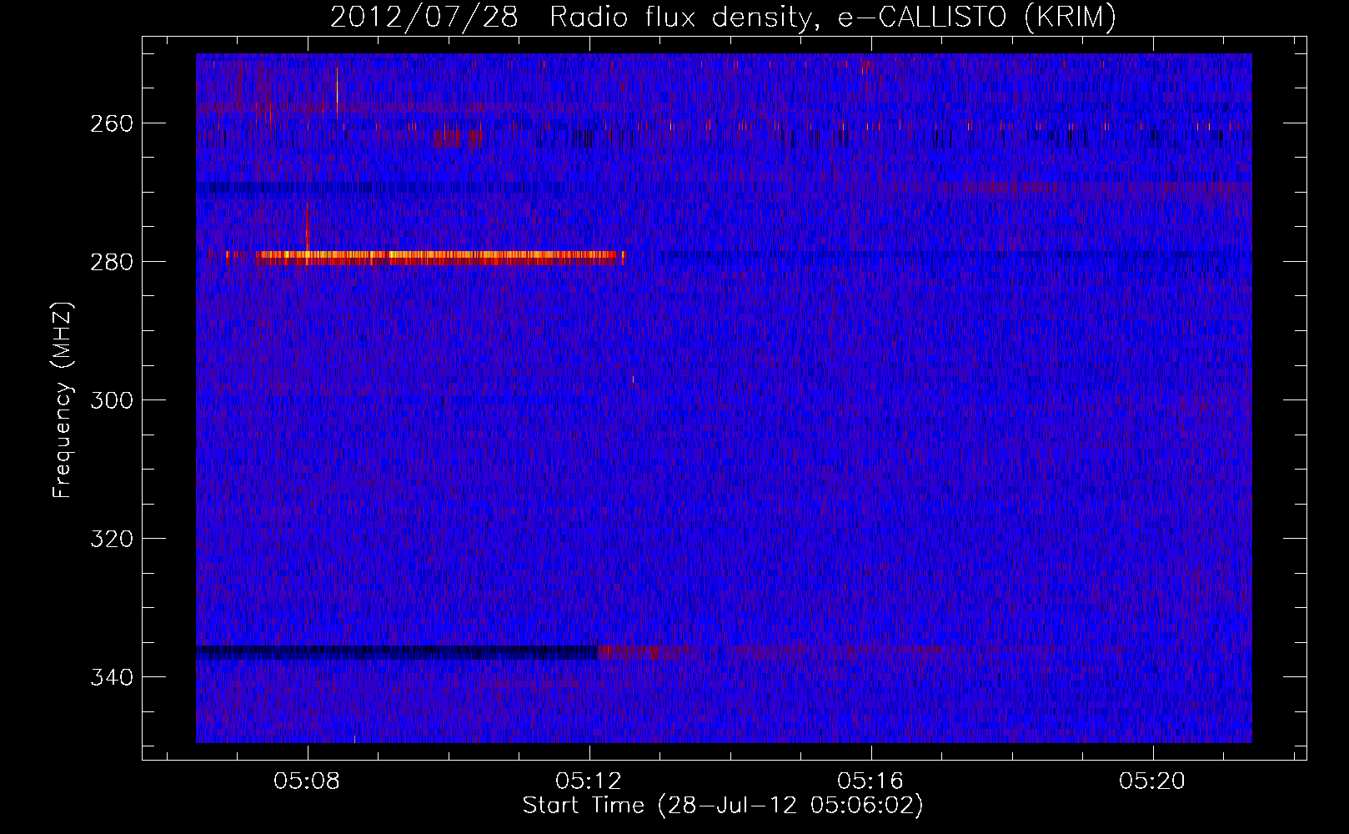Click the 05:12 time tick label
This screenshot has width=1349, height=834.
tap(589, 781)
